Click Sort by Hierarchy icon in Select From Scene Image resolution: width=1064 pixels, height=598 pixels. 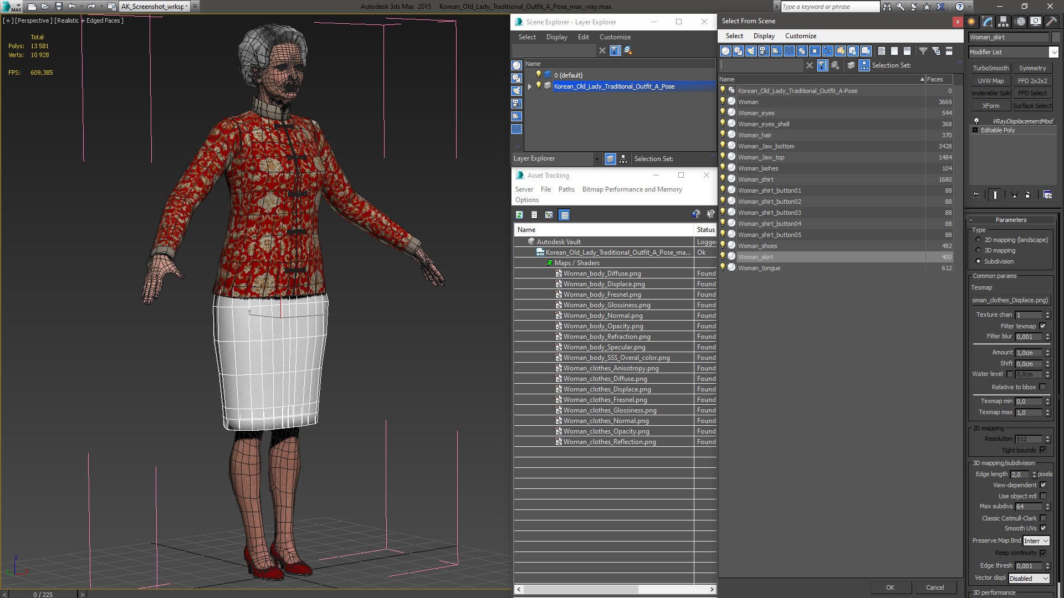click(864, 65)
